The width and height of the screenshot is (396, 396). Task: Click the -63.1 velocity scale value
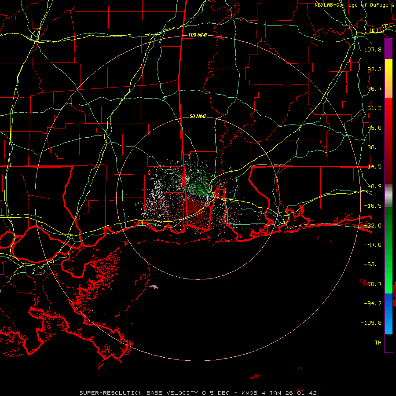point(373,264)
